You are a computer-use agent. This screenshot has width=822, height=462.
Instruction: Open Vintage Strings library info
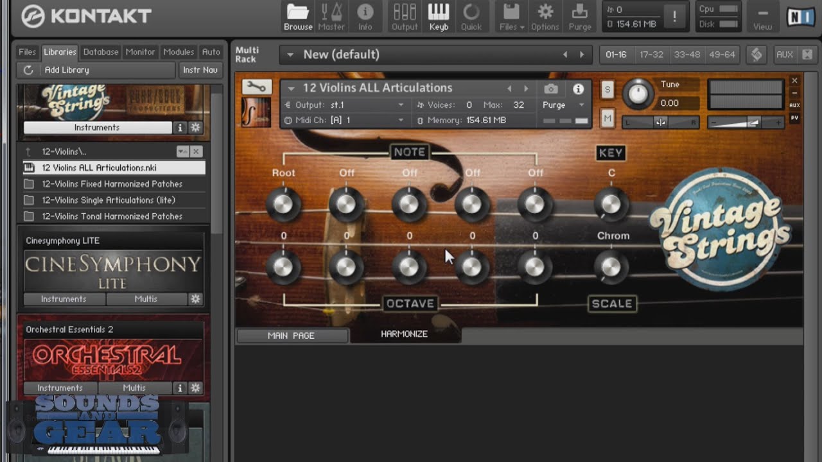(x=180, y=128)
